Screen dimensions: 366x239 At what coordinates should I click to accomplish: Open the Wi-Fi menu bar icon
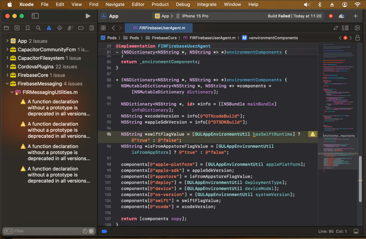coord(357,4)
